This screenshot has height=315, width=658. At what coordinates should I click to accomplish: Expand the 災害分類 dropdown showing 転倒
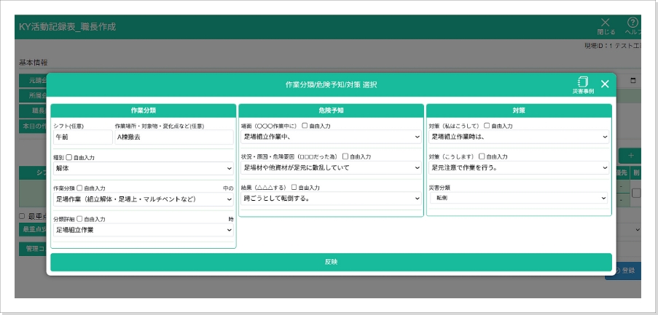pos(519,198)
